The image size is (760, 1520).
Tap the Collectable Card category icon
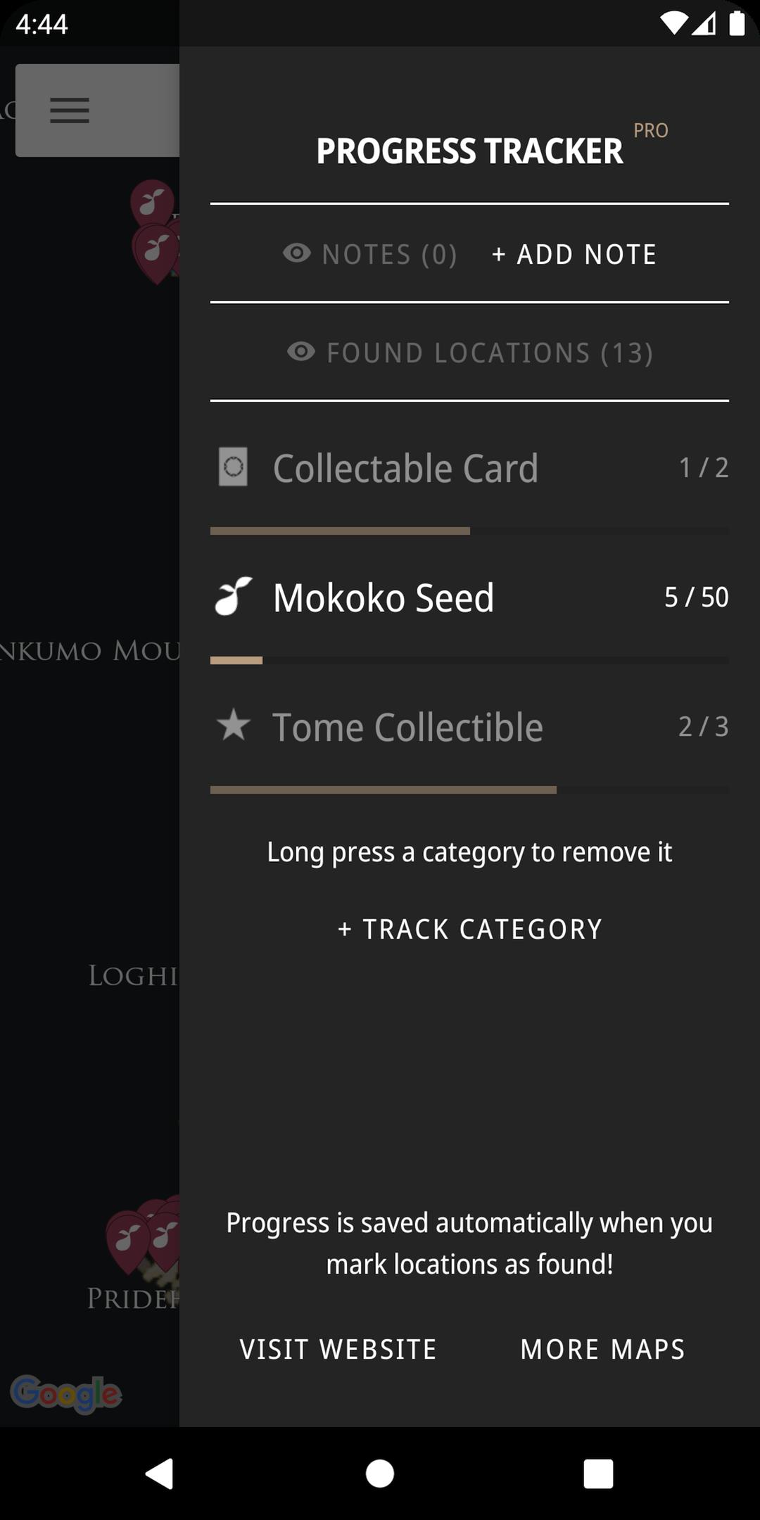[x=233, y=467]
